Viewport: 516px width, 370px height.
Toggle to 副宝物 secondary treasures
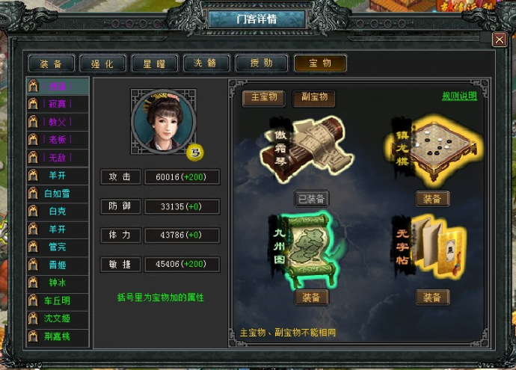(x=314, y=98)
